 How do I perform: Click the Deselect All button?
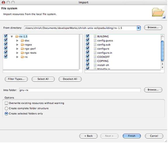point(70,79)
